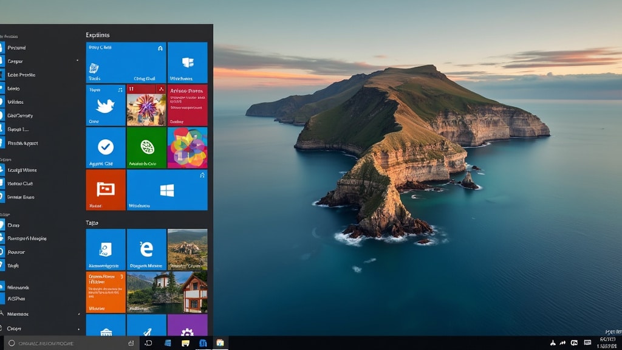Expand the arrow on the person-icon left entry

pyautogui.click(x=78, y=314)
